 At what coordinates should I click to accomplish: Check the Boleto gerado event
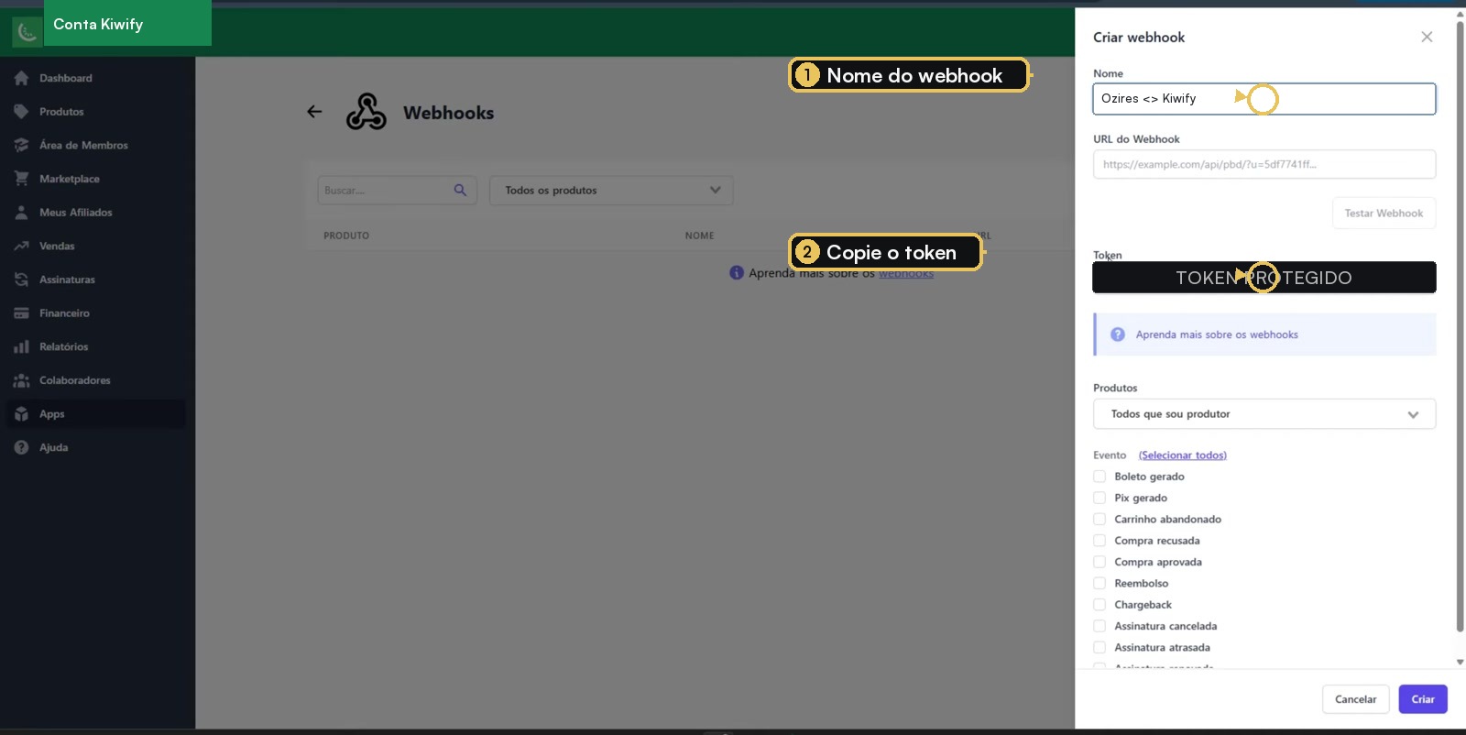coord(1099,477)
